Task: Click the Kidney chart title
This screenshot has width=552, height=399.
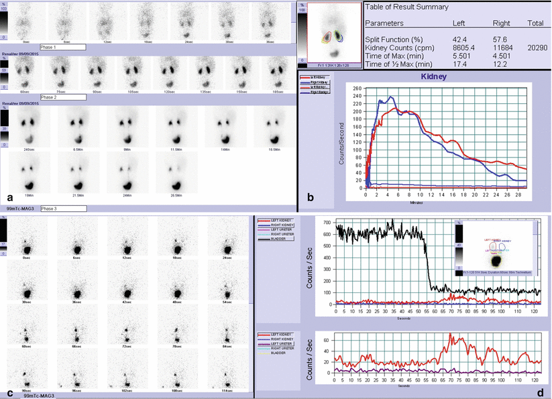Action: (439, 78)
